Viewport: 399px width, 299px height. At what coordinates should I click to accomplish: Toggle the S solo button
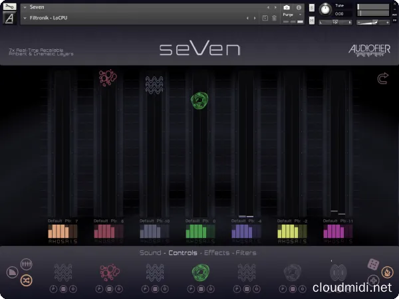[312, 8]
